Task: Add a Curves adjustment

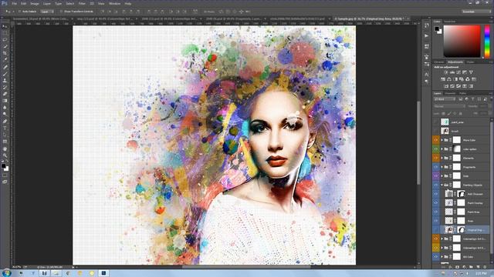Action: [458, 72]
